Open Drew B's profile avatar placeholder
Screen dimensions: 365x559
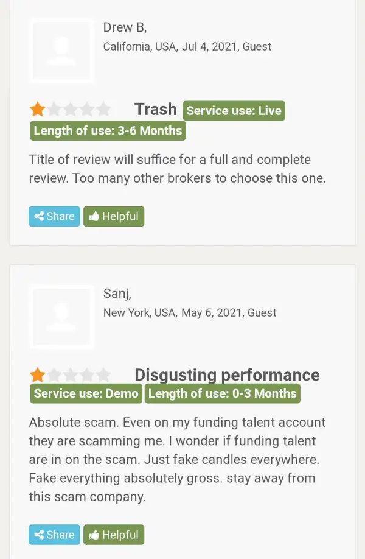click(61, 50)
